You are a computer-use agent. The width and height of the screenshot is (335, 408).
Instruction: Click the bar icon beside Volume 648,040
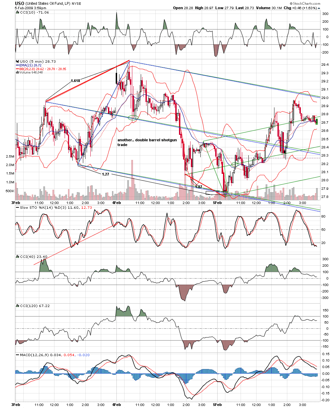coord(17,72)
